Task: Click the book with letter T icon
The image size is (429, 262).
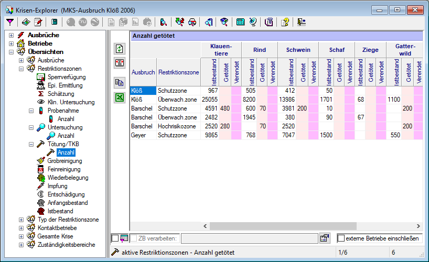Action: pyautogui.click(x=269, y=22)
